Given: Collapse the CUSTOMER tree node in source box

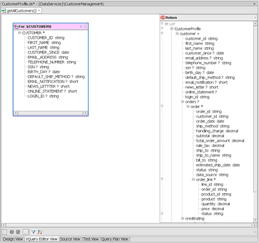Looking at the screenshot, I should (19, 33).
